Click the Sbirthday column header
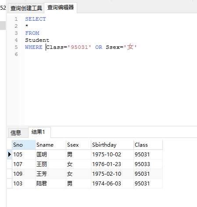The height and width of the screenshot is (207, 197). click(x=112, y=145)
